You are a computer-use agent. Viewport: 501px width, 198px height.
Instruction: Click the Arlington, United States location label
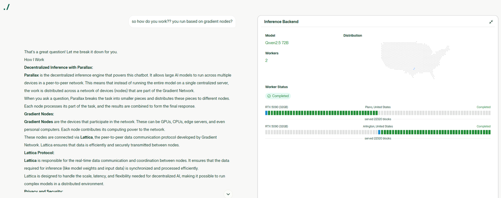[x=378, y=126]
